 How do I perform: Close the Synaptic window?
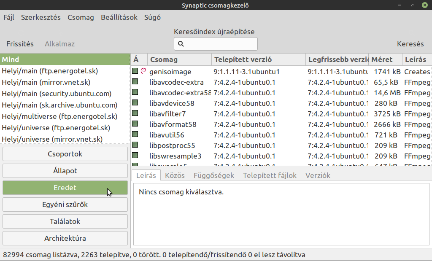[425, 5]
